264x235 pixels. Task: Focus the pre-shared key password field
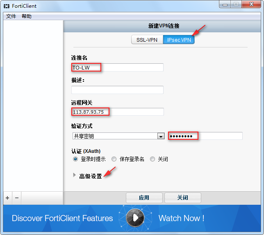click(x=205, y=136)
